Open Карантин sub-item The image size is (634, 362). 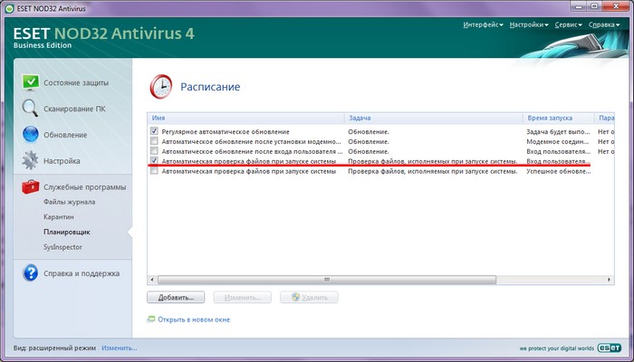pyautogui.click(x=59, y=216)
